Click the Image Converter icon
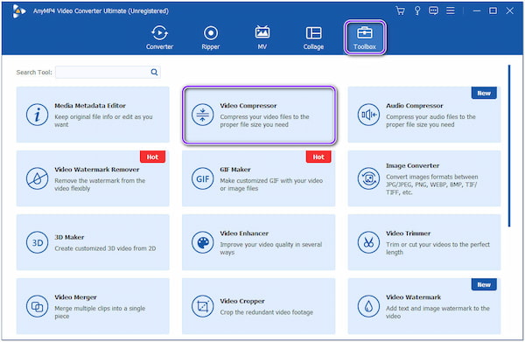The image size is (525, 342). click(x=368, y=178)
